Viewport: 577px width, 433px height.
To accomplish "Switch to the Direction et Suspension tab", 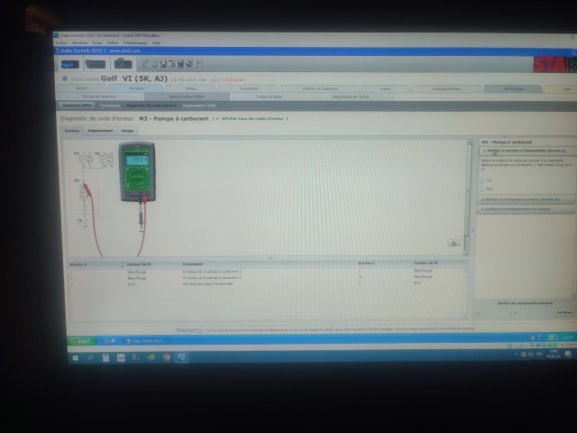I will 320,88.
